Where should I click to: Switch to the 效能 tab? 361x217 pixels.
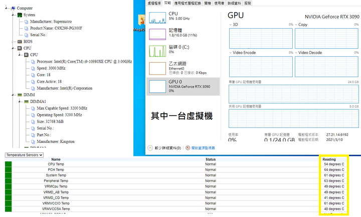tap(167, 3)
